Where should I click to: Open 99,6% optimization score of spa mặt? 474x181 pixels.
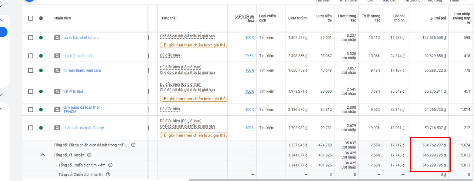tap(249, 56)
